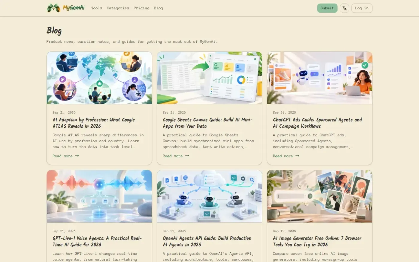Click the OpenAI Agents API description text
The height and width of the screenshot is (262, 419).
click(x=208, y=257)
